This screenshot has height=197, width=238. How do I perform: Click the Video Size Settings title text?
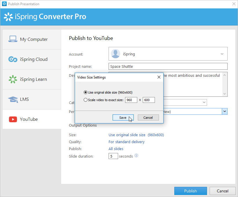[91, 77]
